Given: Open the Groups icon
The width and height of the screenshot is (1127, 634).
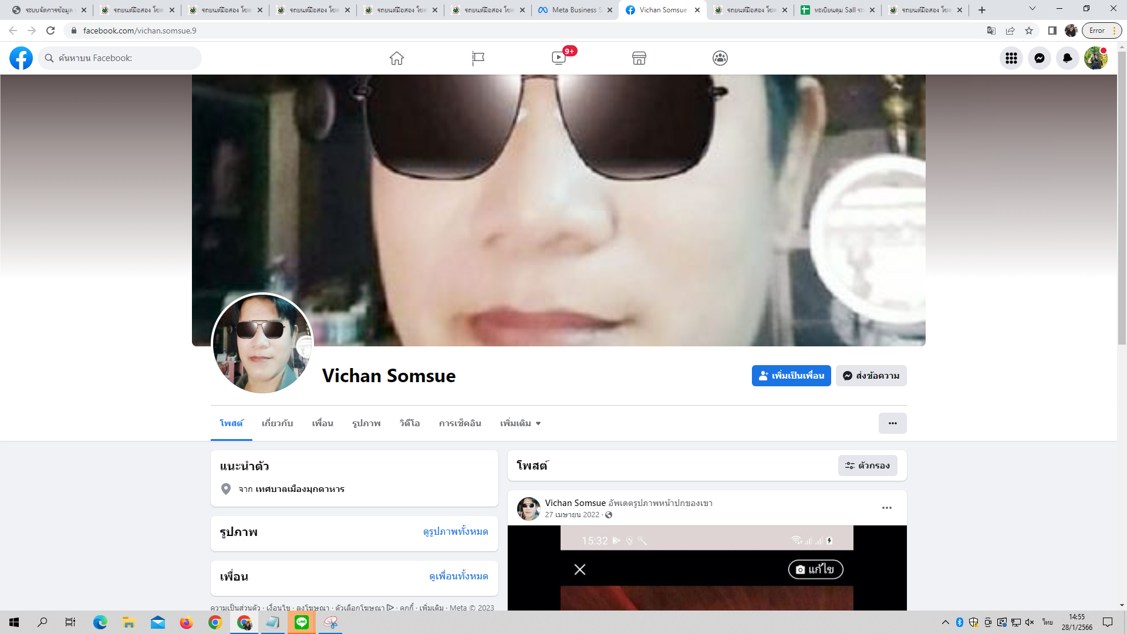Looking at the screenshot, I should coord(720,58).
